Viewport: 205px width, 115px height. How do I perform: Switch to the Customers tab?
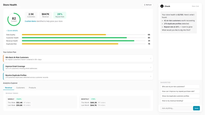coord(20,88)
